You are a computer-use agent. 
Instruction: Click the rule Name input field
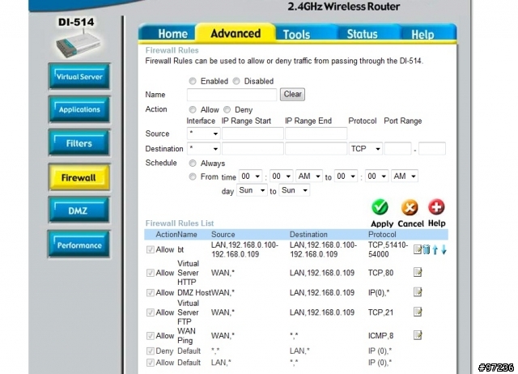(x=231, y=95)
